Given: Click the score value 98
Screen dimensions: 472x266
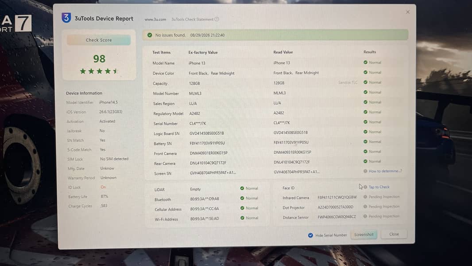Looking at the screenshot, I should click(99, 59).
